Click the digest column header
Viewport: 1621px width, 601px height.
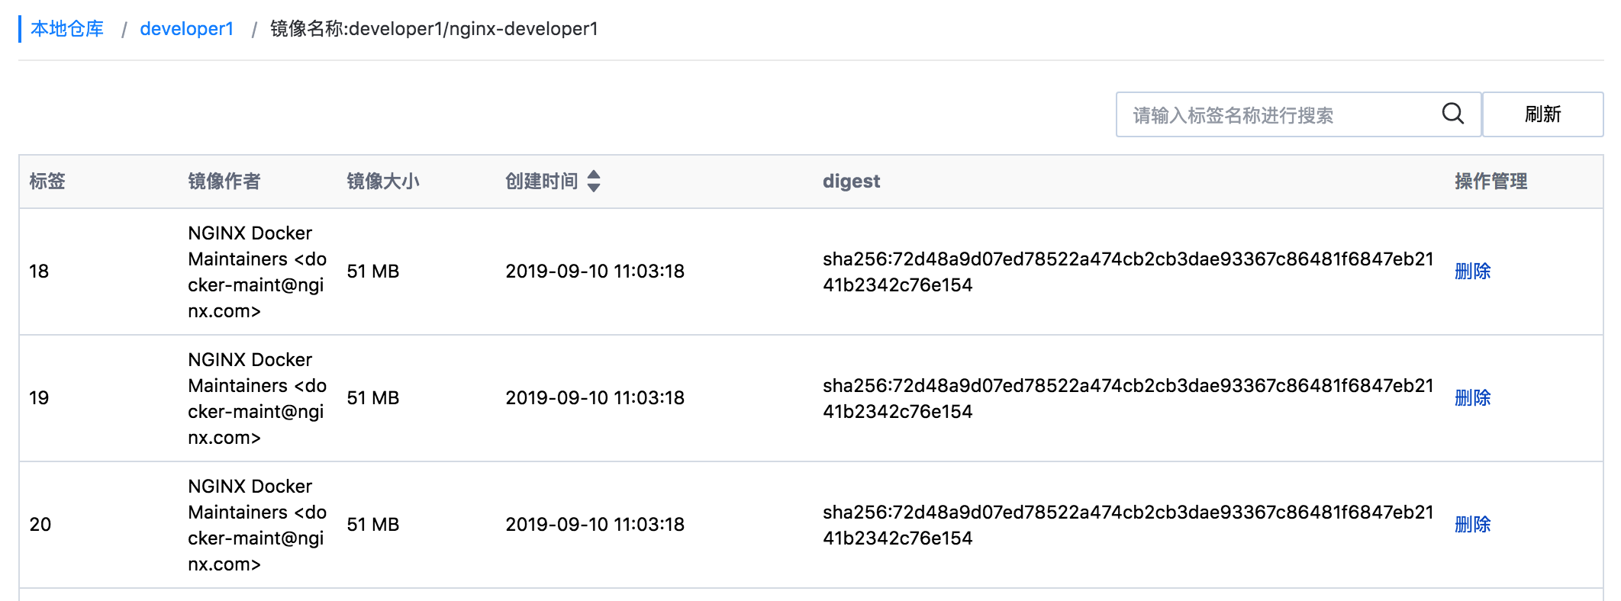click(x=851, y=182)
